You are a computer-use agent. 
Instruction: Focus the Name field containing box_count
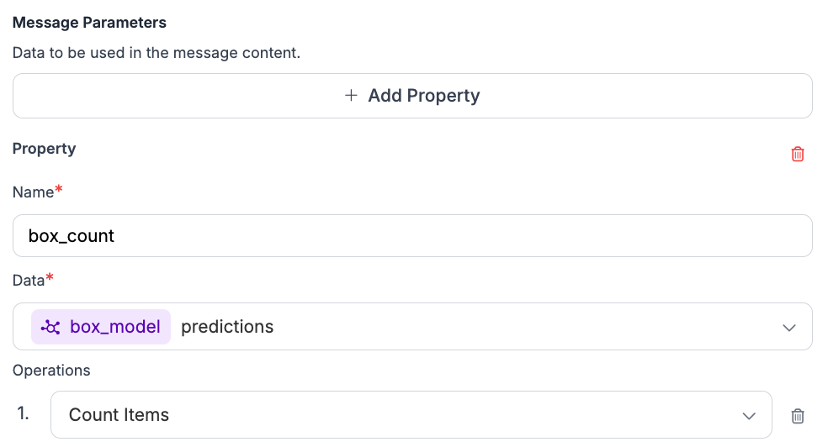point(412,236)
